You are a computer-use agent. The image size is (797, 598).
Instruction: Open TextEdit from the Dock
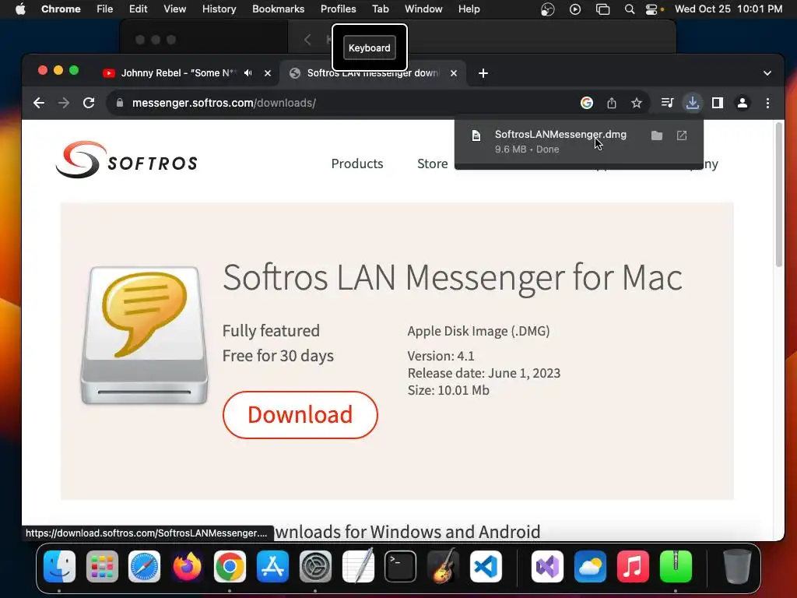[x=358, y=565]
